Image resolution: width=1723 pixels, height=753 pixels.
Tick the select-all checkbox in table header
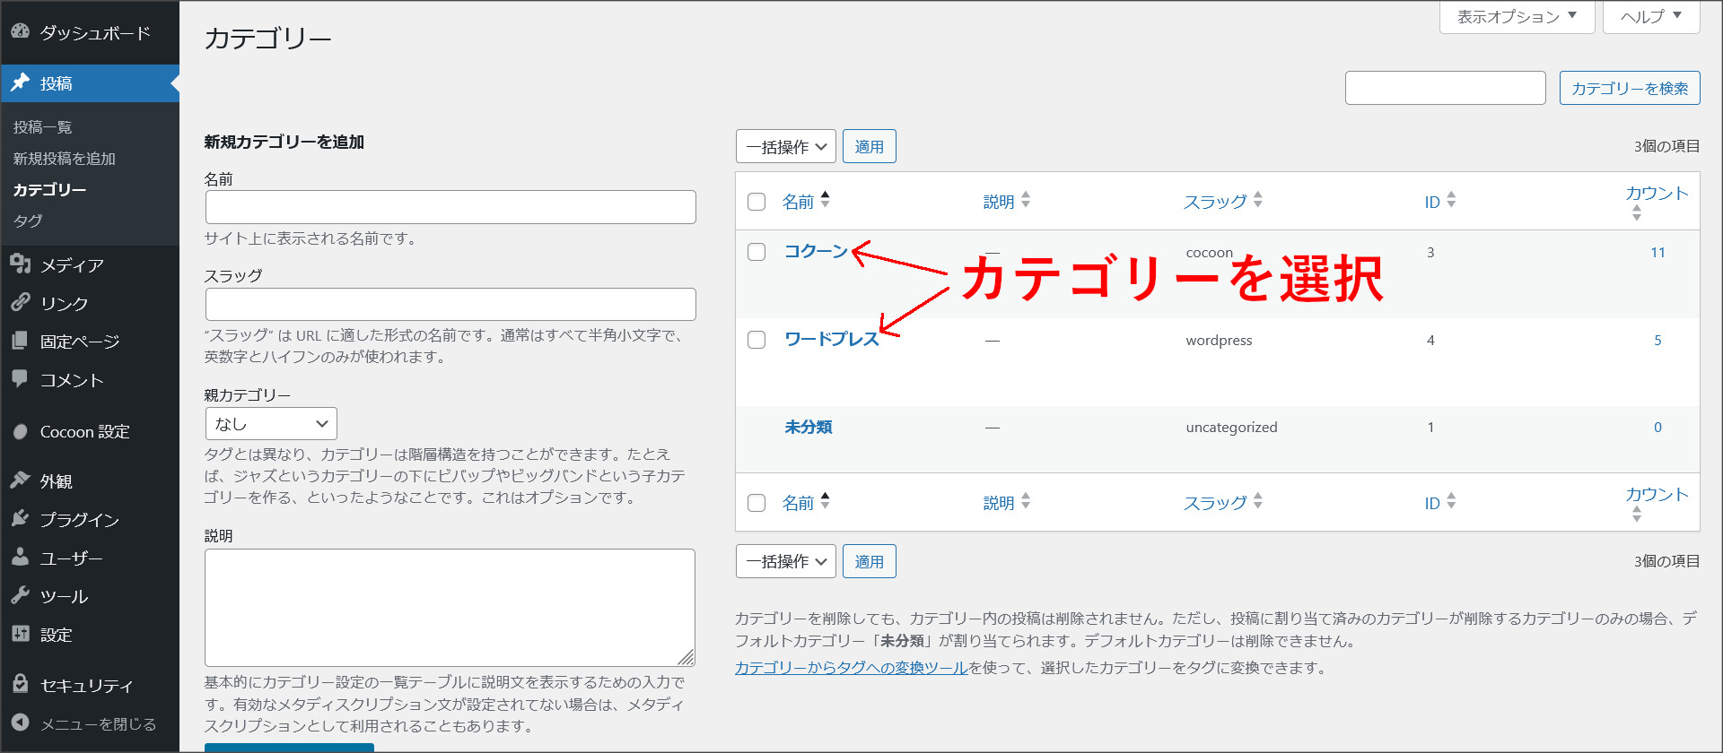(x=757, y=202)
